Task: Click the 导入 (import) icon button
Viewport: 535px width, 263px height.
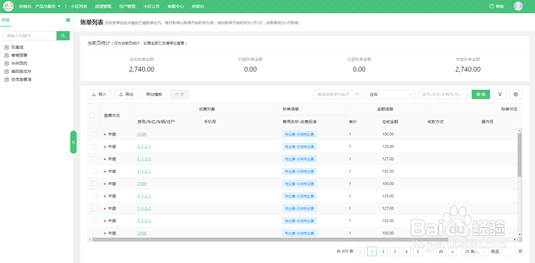Action: click(x=99, y=94)
